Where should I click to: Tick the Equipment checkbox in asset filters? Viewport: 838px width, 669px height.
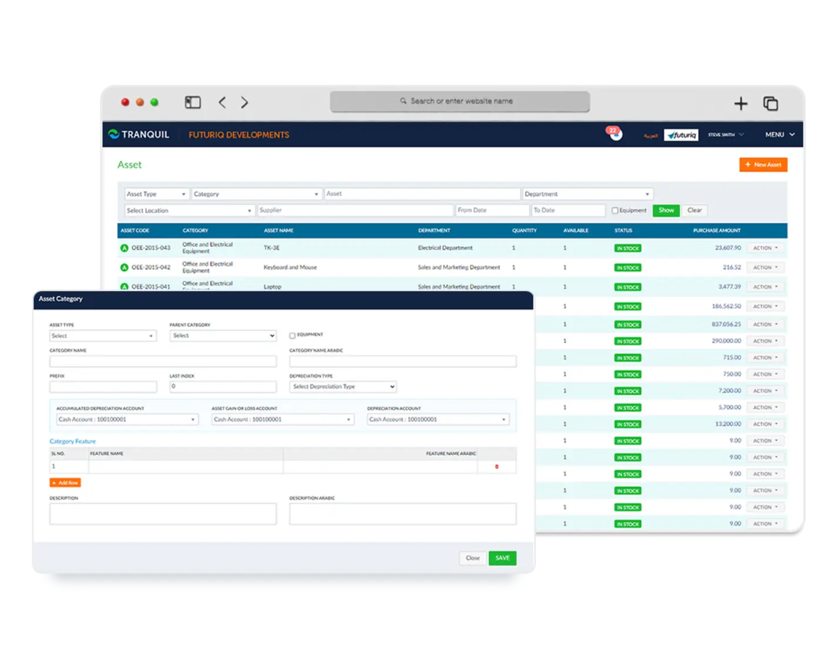(615, 210)
